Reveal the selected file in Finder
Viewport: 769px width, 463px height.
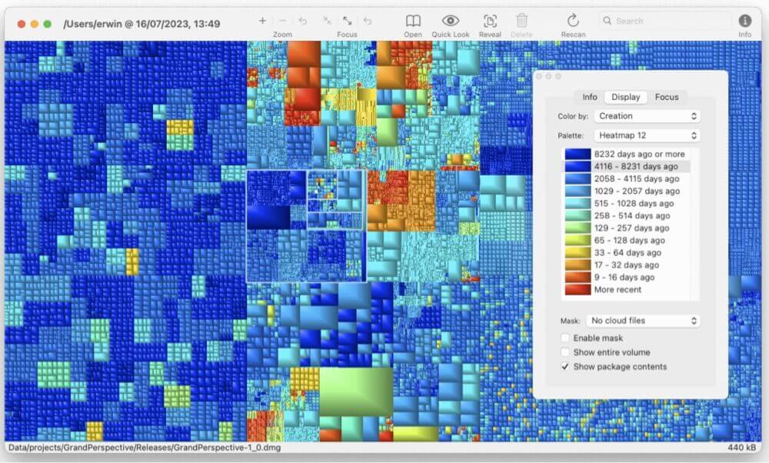[x=490, y=21]
